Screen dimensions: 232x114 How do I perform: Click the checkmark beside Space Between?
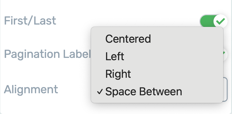coord(100,92)
